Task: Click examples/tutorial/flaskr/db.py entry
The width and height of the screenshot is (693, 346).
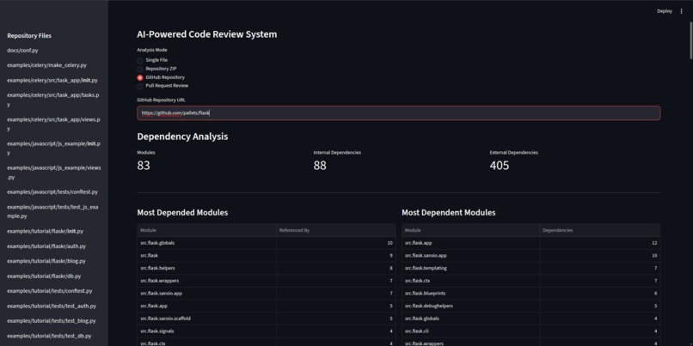Action: (44, 276)
